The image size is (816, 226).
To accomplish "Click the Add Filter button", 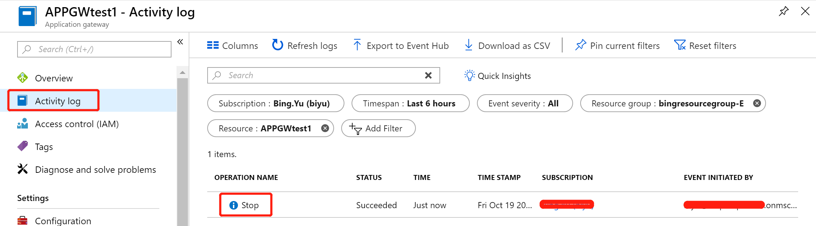I will click(x=378, y=128).
